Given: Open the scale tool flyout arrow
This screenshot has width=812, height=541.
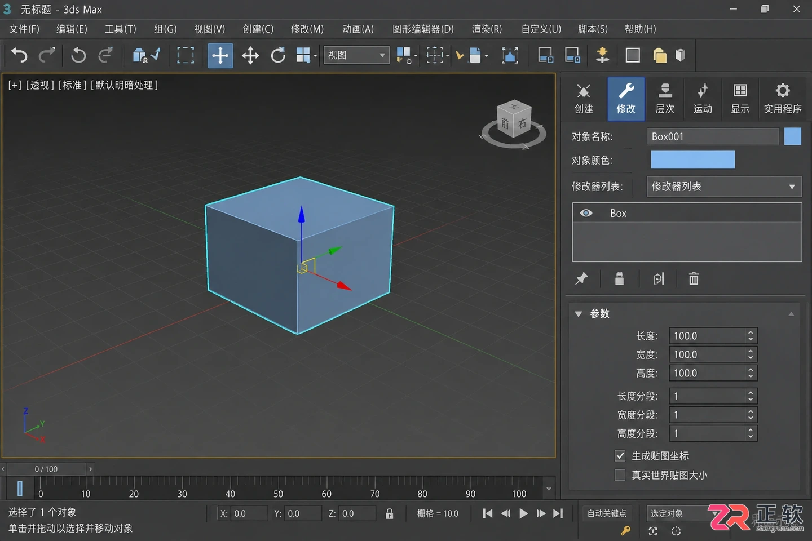Looking at the screenshot, I should point(315,56).
